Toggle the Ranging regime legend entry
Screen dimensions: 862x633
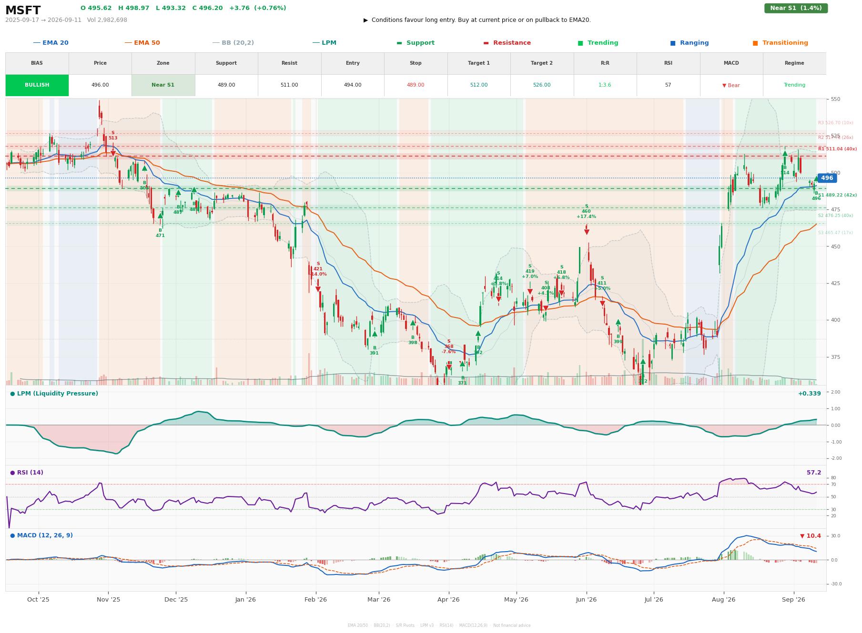point(690,43)
